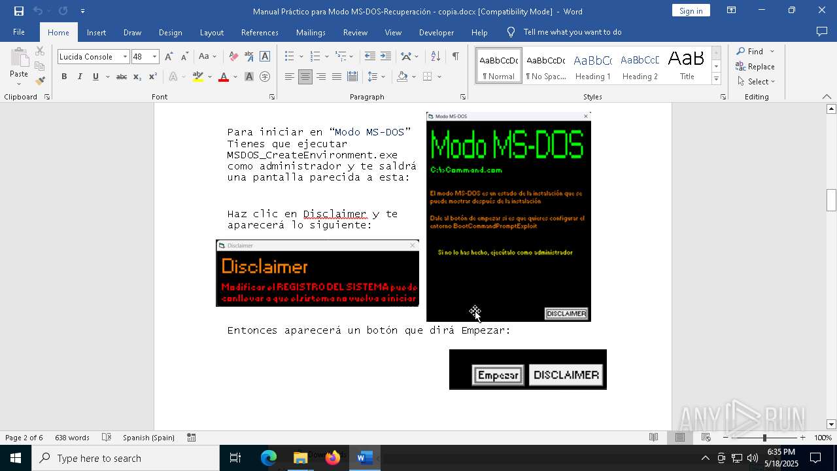Click the Windows taskbar search box
The height and width of the screenshot is (471, 837).
pyautogui.click(x=126, y=458)
